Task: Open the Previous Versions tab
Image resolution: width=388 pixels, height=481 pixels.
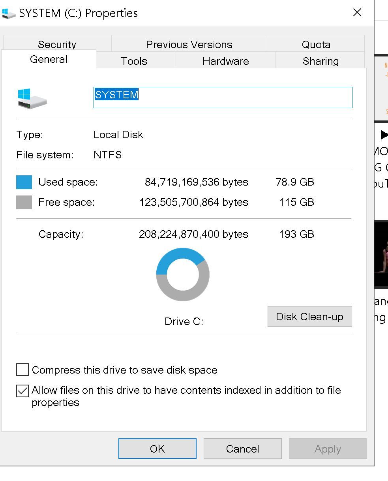Action: click(x=189, y=44)
